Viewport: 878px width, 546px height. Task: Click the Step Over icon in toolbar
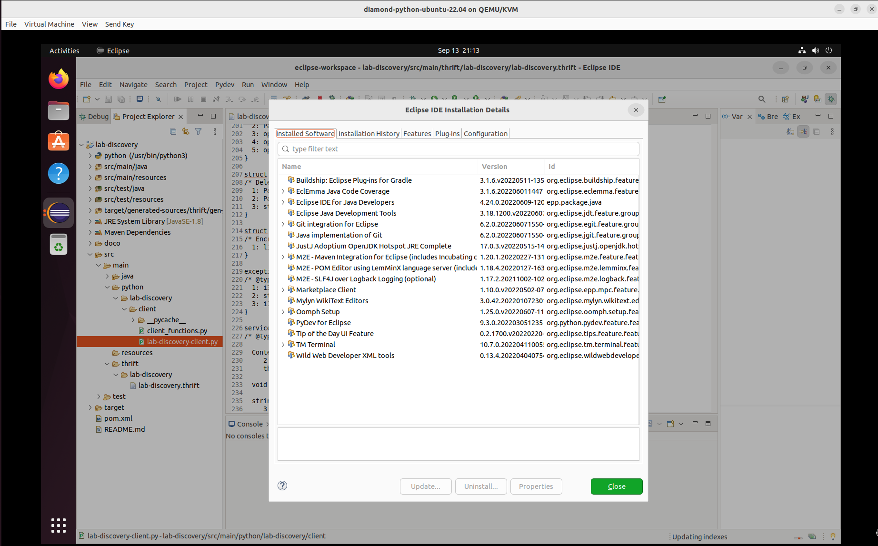242,99
